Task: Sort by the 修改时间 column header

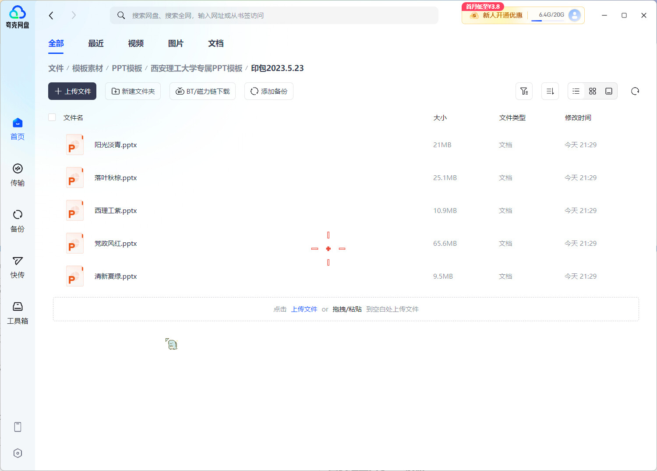Action: [x=578, y=117]
